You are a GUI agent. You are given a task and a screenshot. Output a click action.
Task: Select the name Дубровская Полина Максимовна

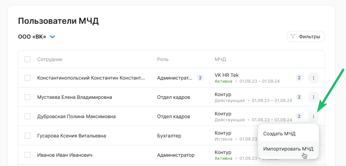point(77,116)
